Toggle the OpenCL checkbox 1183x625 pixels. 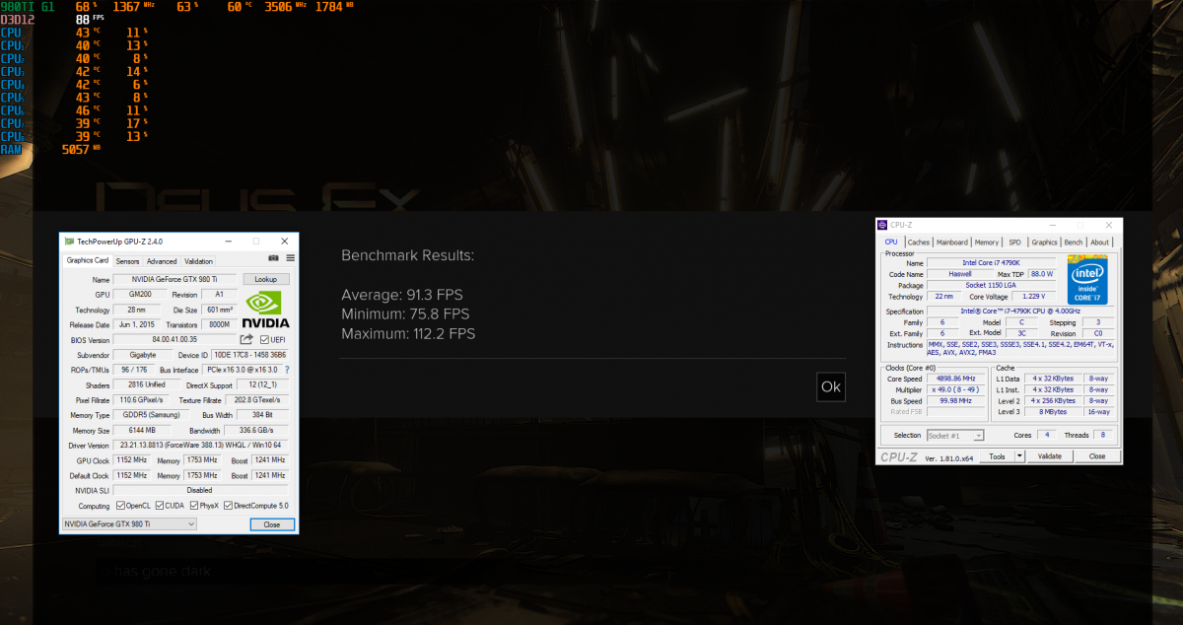point(120,506)
